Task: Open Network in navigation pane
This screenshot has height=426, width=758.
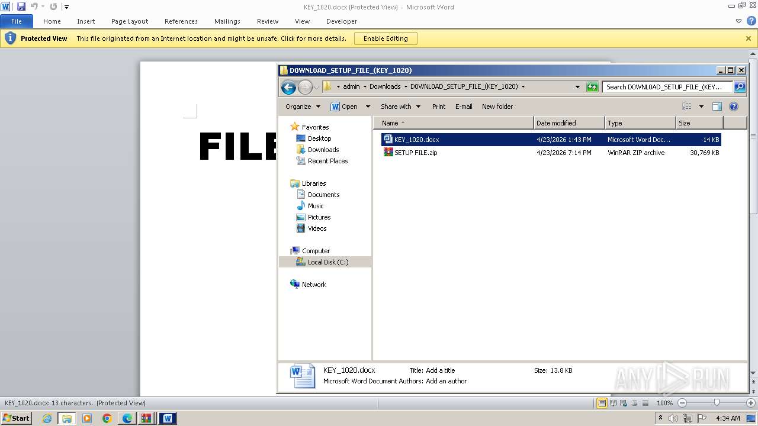Action: point(314,285)
